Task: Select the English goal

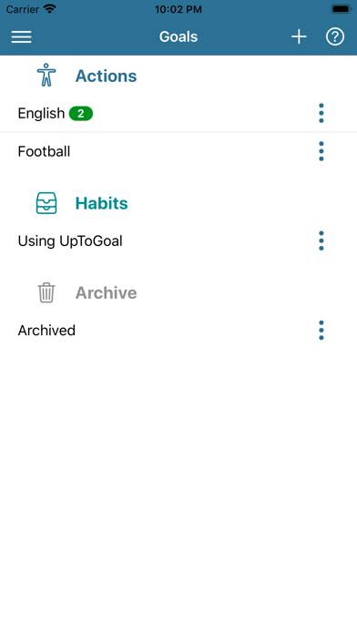Action: tap(178, 113)
